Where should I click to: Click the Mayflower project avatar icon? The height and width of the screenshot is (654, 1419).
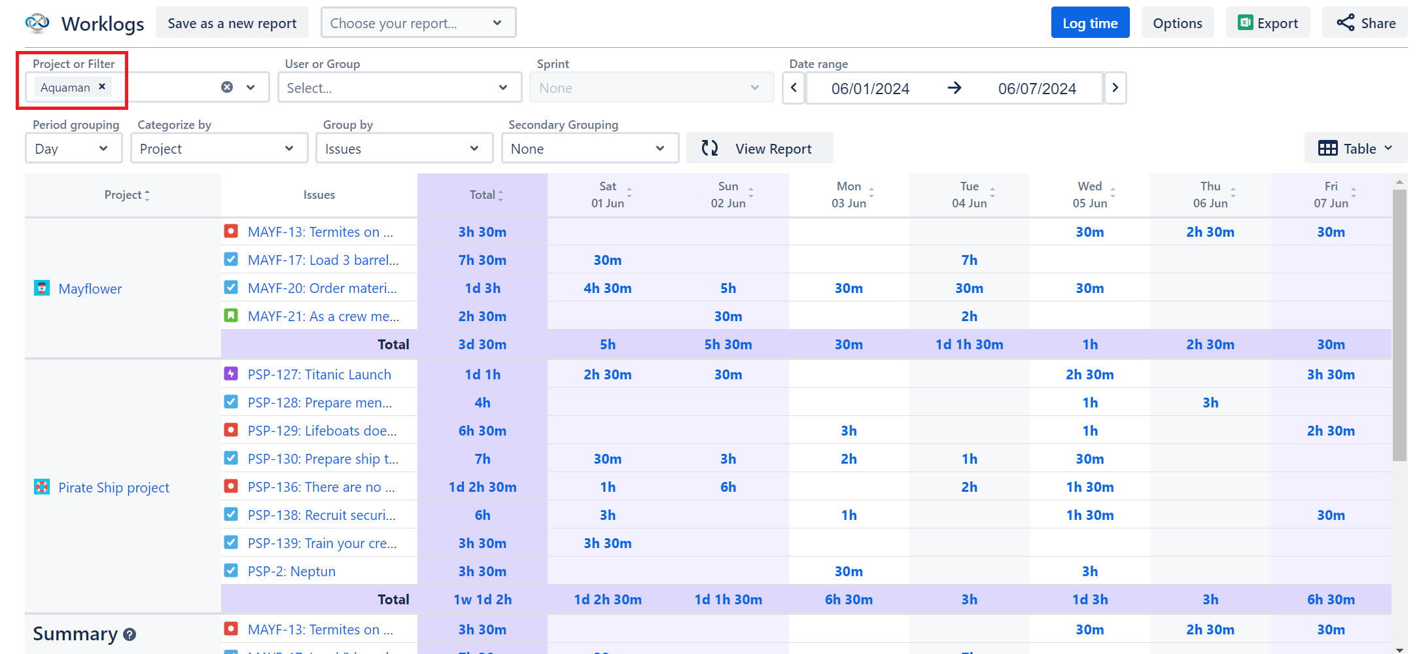pos(42,288)
